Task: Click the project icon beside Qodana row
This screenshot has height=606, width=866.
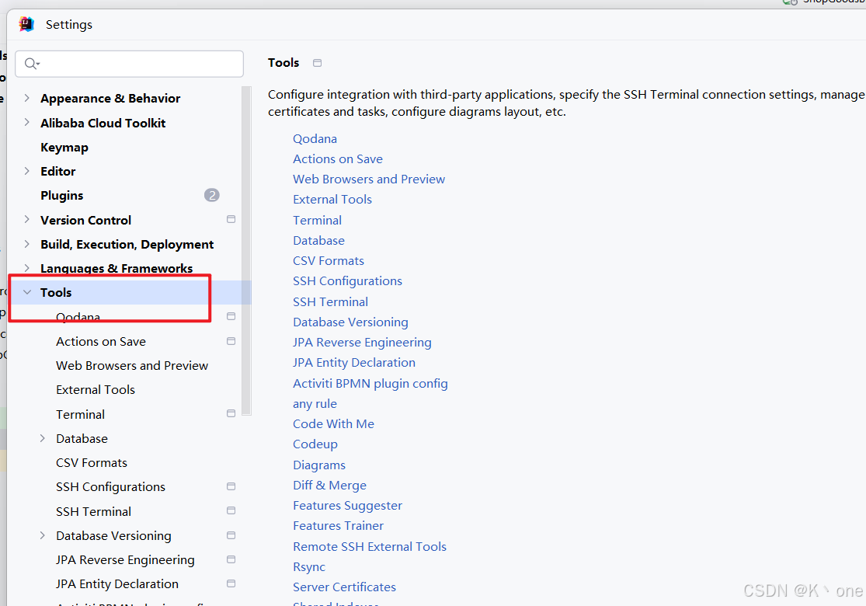Action: pyautogui.click(x=231, y=316)
